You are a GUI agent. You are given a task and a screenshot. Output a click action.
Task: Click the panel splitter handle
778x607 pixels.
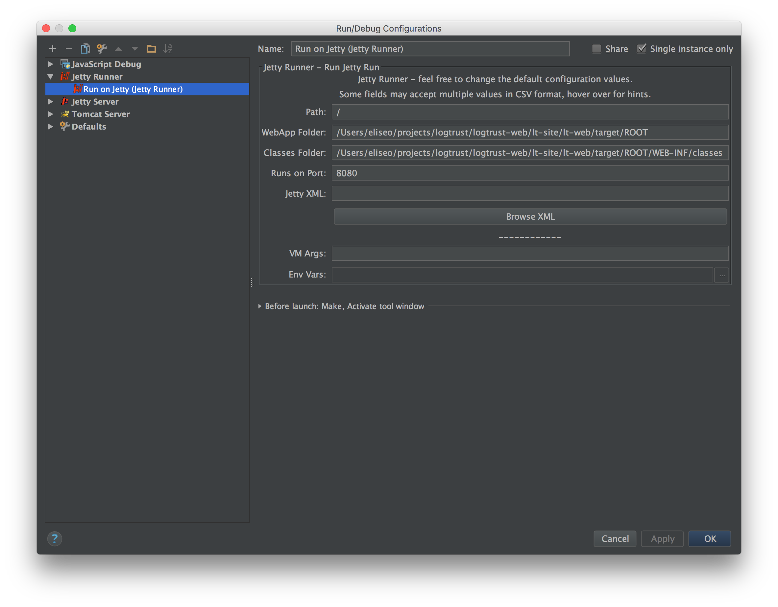[x=252, y=282]
